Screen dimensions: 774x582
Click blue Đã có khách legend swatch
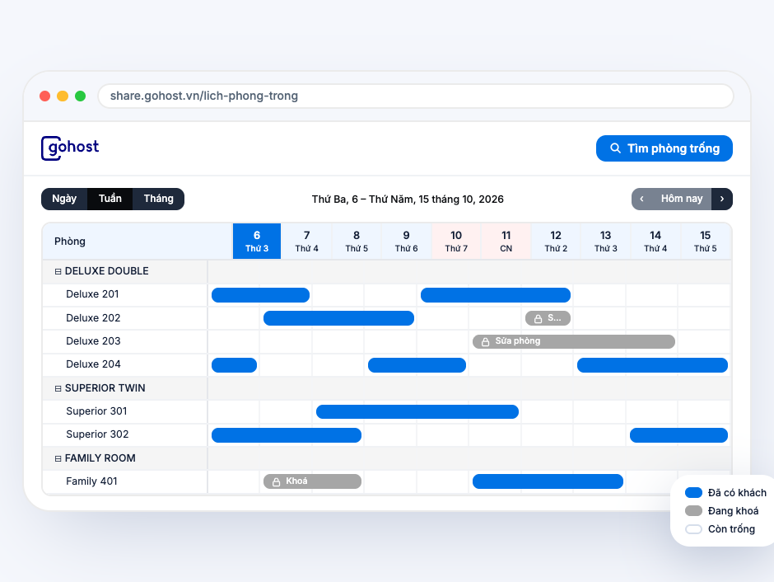click(x=693, y=493)
